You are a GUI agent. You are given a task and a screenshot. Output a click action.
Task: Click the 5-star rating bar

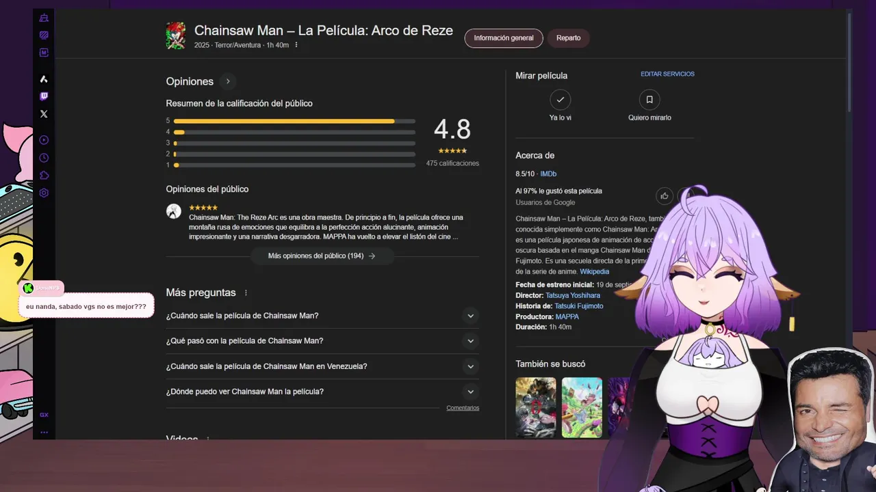click(x=294, y=121)
